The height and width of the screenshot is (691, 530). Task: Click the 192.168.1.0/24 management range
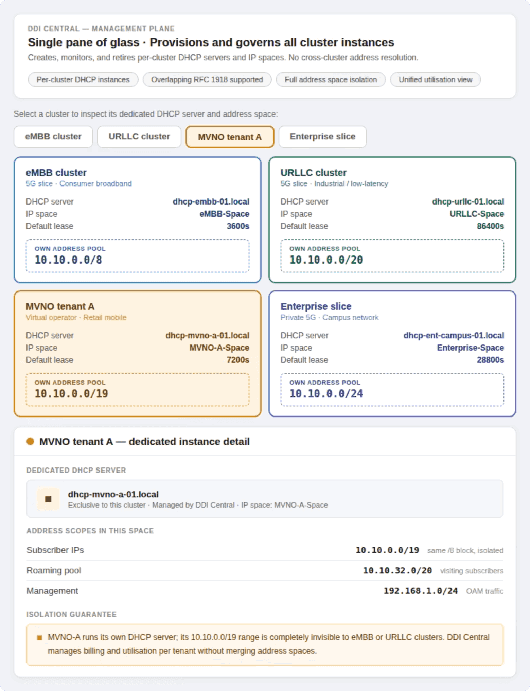[x=421, y=591]
